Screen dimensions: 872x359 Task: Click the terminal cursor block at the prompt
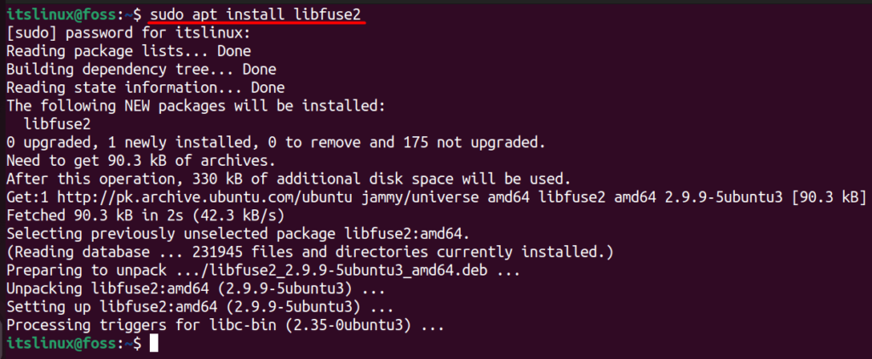pyautogui.click(x=154, y=344)
